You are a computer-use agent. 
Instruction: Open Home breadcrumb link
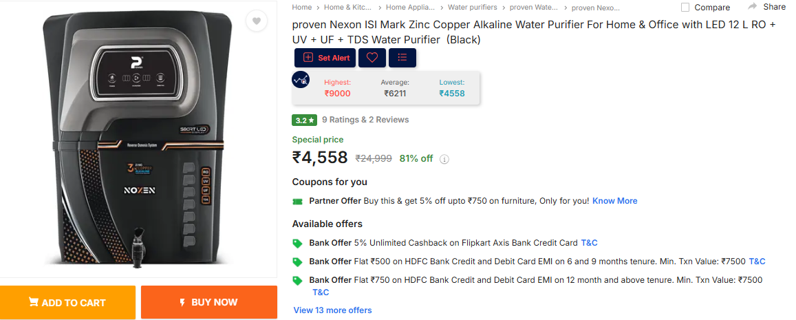point(301,7)
